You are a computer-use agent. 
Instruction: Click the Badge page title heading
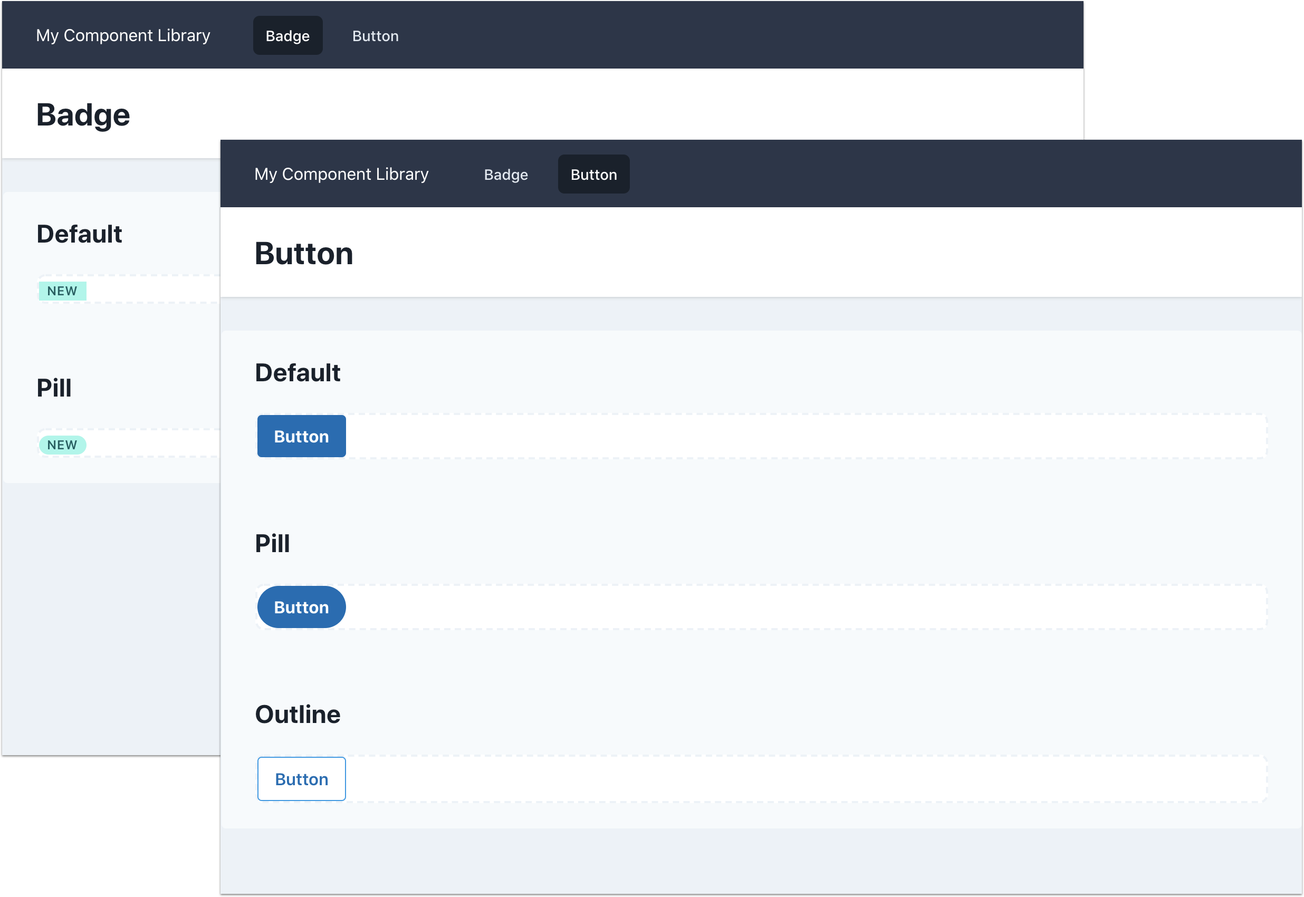click(83, 114)
